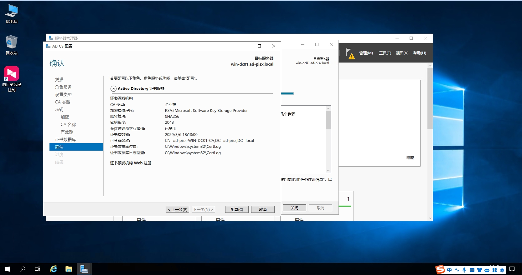Open the Action Center notification icon
522x275 pixels.
(512, 269)
